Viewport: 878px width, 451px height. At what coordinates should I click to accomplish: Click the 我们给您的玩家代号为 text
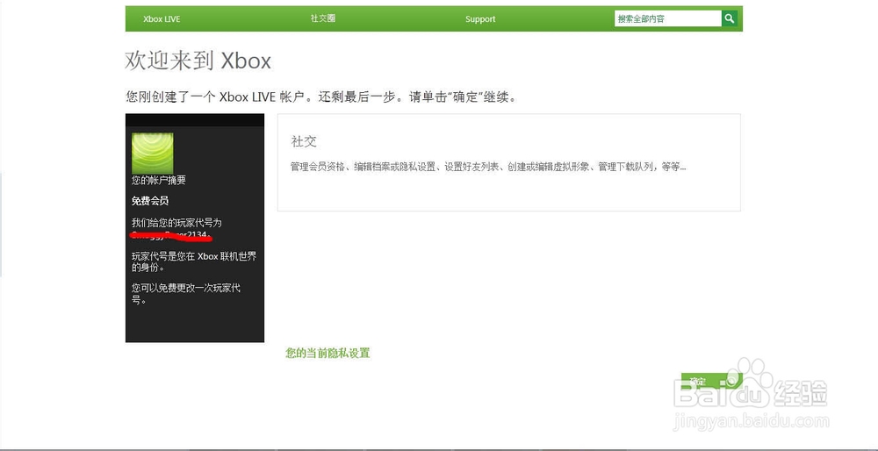(176, 223)
